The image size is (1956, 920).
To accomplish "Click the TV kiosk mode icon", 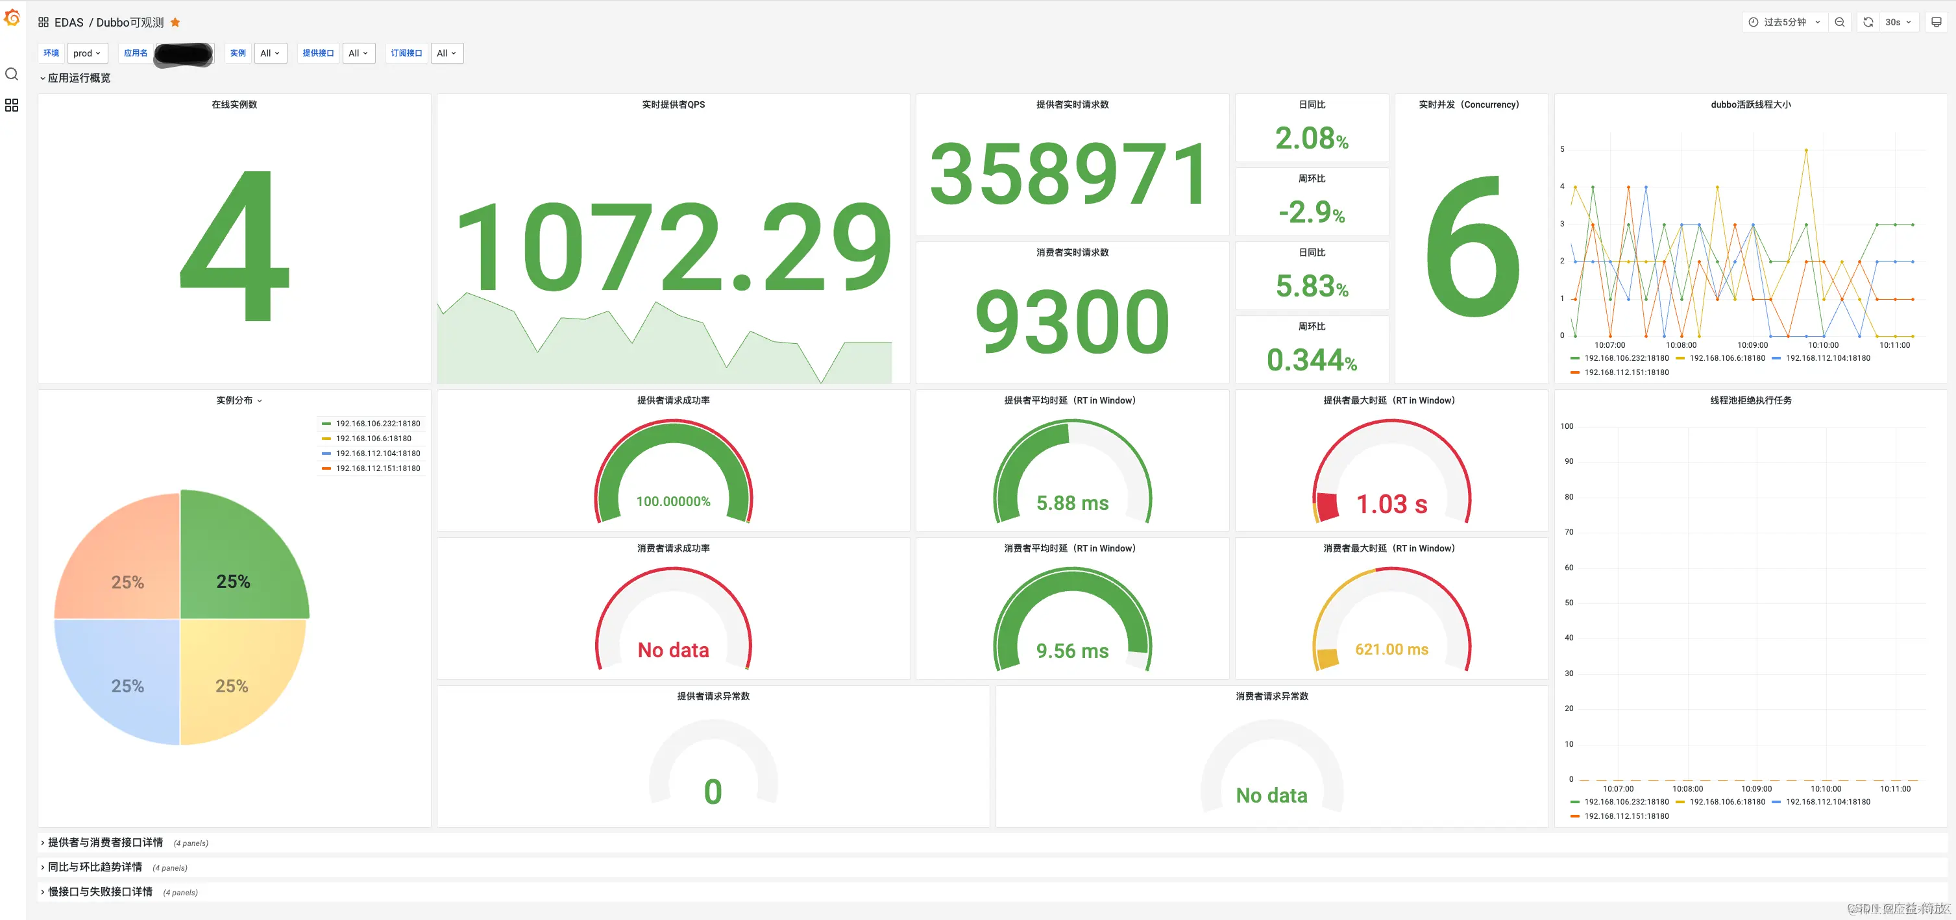I will (1935, 22).
